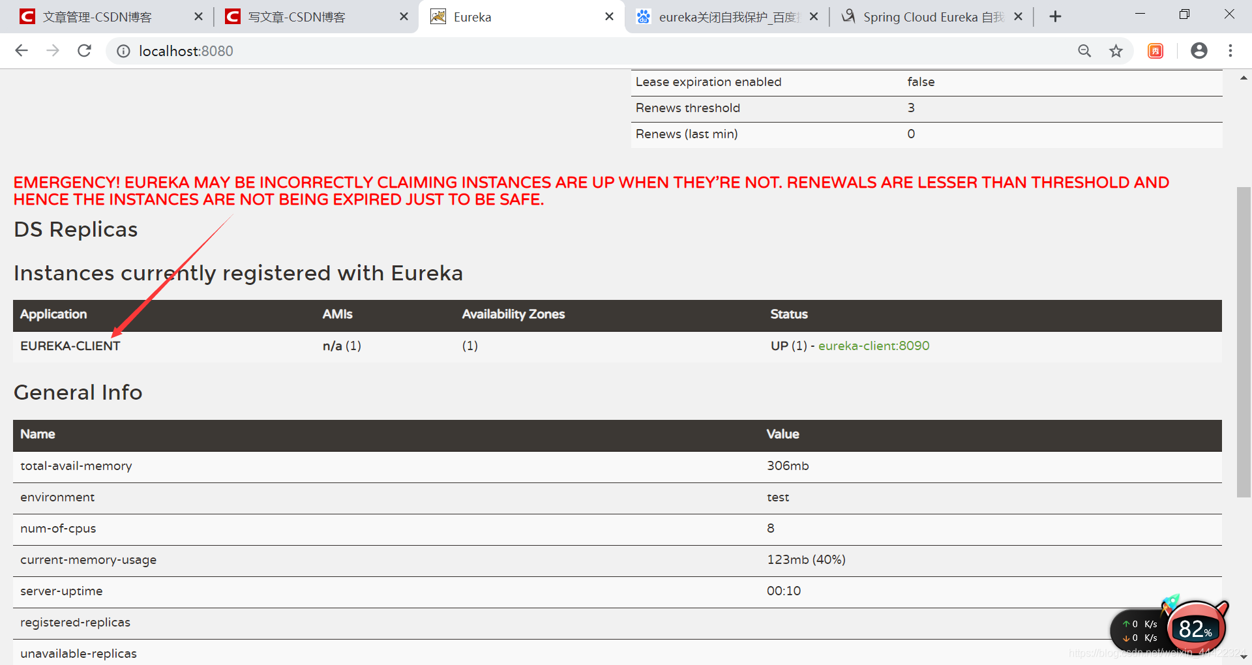Click the n/a (1) AMIs cell

click(x=342, y=346)
